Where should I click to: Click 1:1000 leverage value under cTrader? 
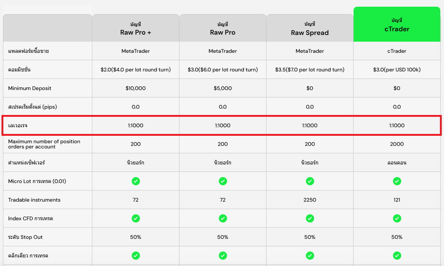pyautogui.click(x=397, y=125)
